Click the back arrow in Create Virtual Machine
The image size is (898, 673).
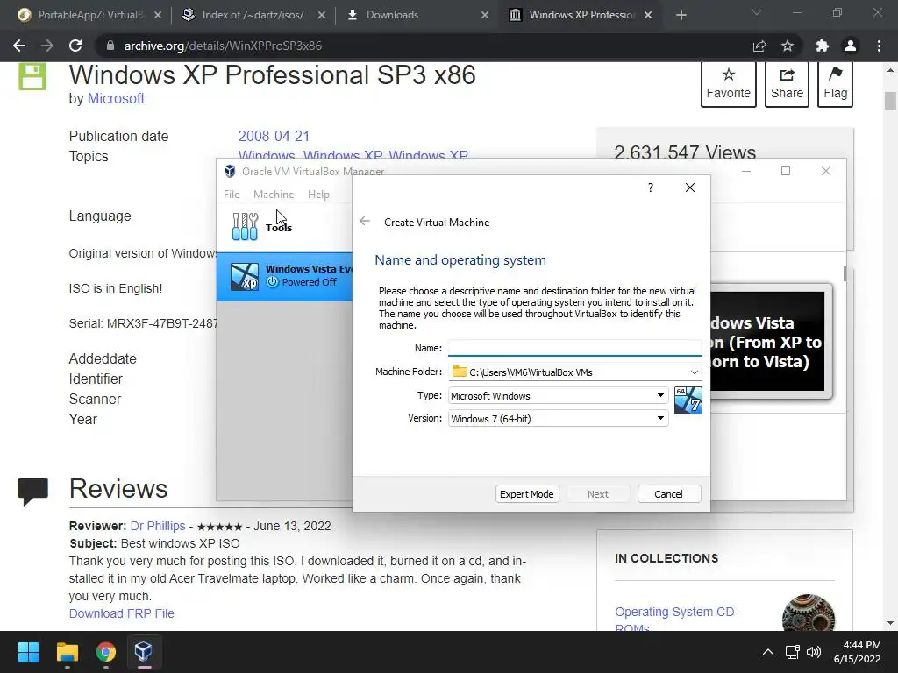(365, 222)
